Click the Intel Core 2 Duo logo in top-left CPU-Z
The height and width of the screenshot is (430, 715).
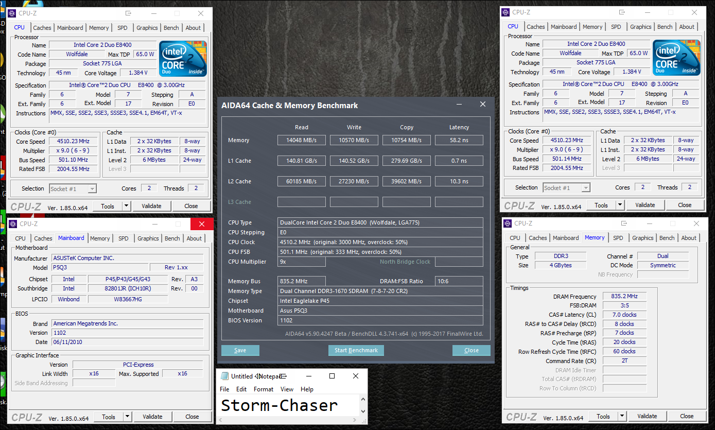point(183,59)
